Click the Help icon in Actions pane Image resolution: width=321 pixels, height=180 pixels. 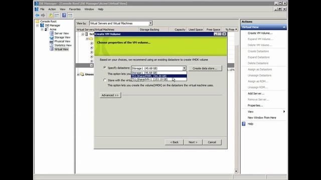[x=244, y=124]
